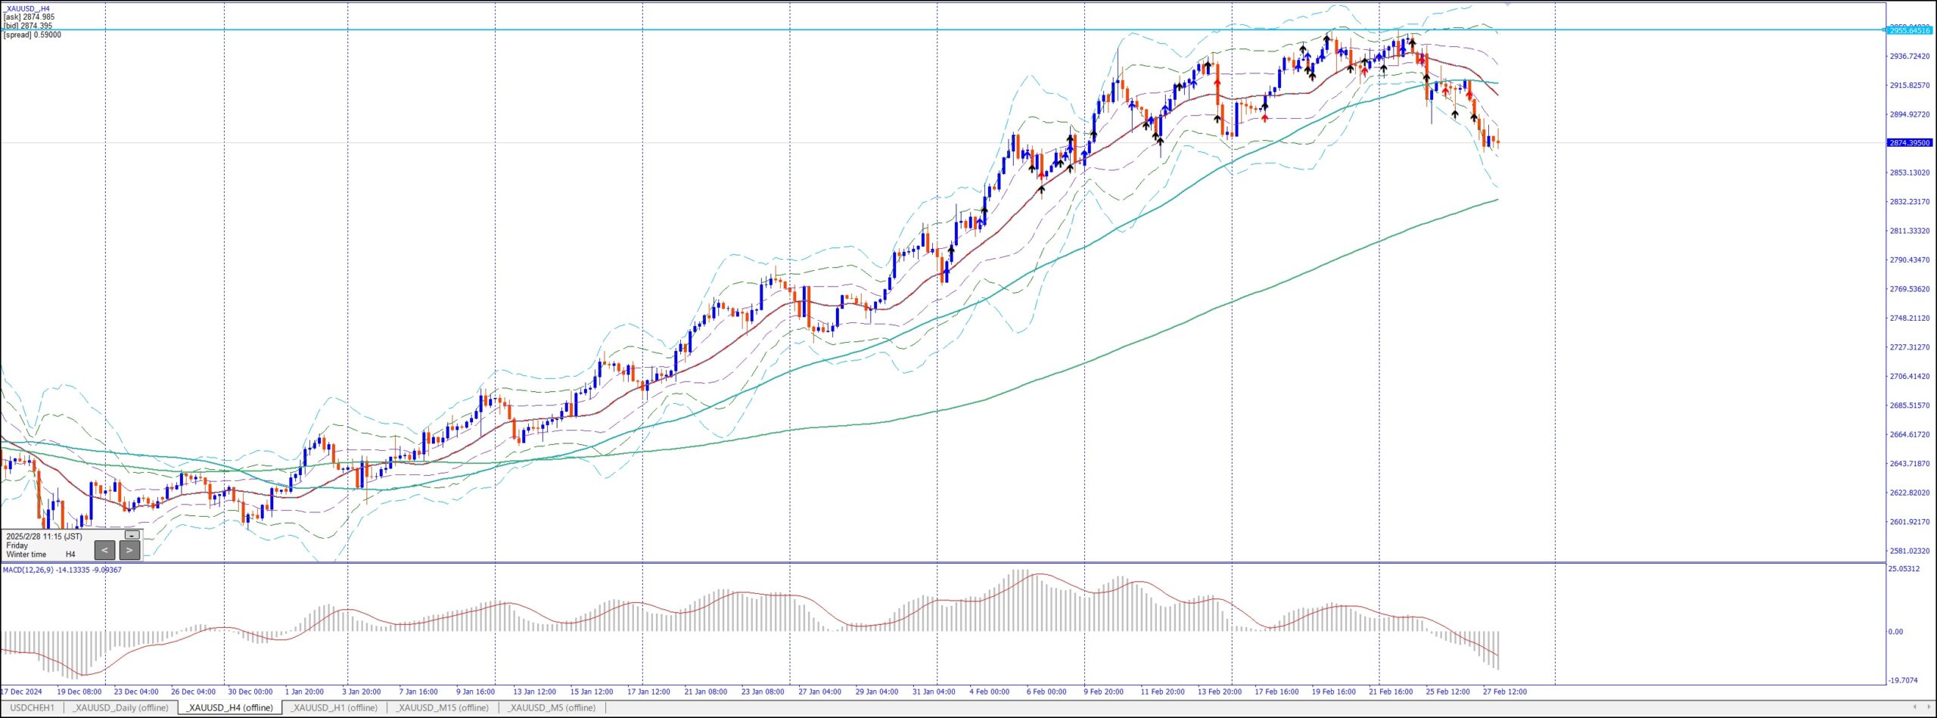Click the 2955.64516 horizontal line price tag
Image resolution: width=1937 pixels, height=718 pixels.
(1910, 30)
